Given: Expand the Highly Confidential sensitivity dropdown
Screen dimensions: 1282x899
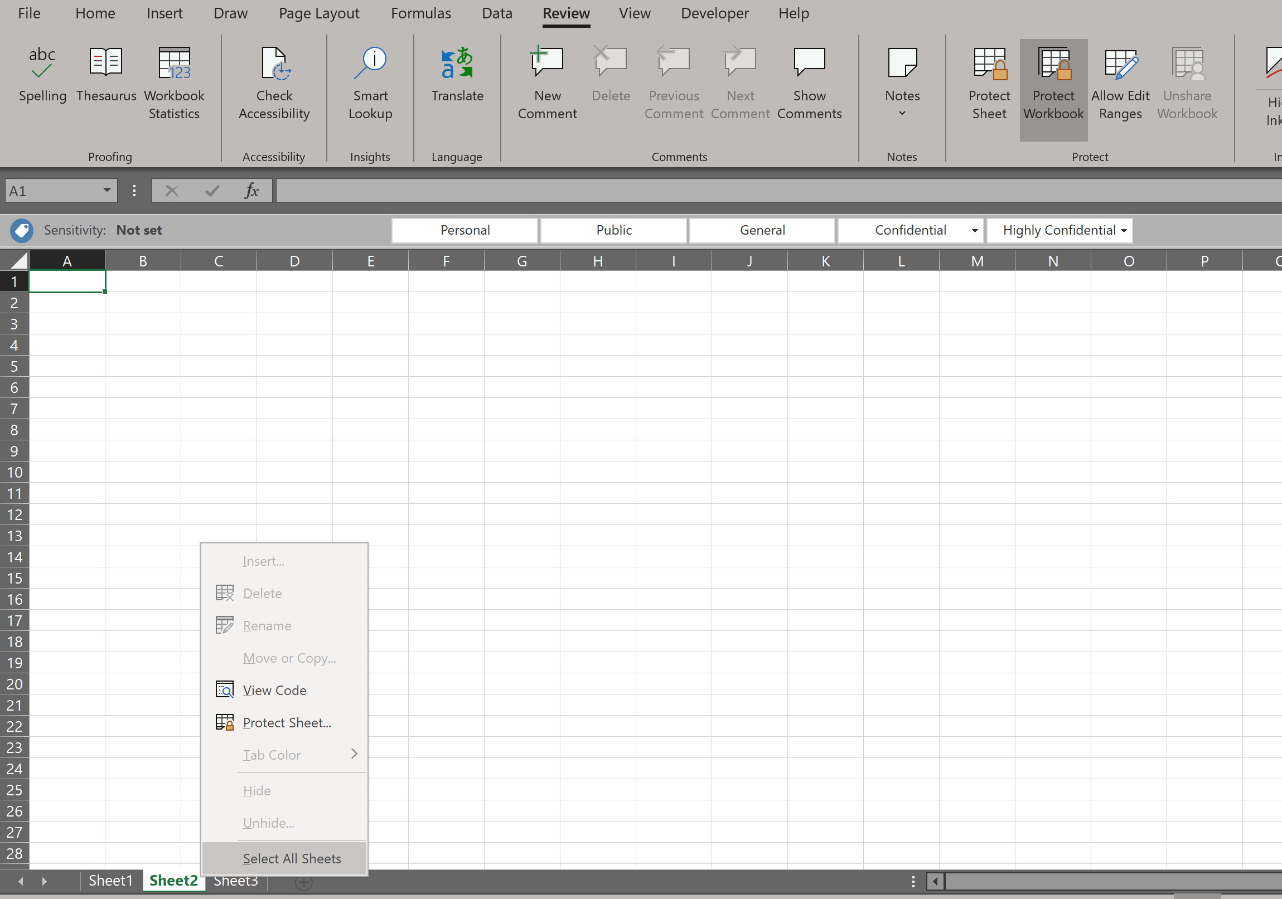Looking at the screenshot, I should 1124,231.
